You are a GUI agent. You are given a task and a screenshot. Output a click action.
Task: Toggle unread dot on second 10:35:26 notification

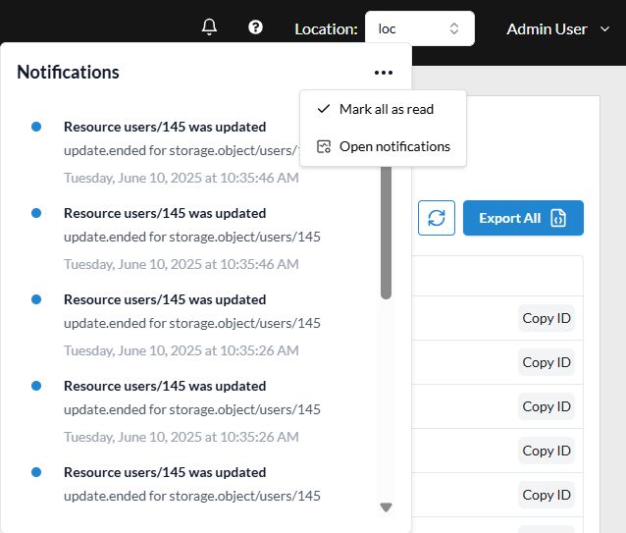pyautogui.click(x=36, y=386)
